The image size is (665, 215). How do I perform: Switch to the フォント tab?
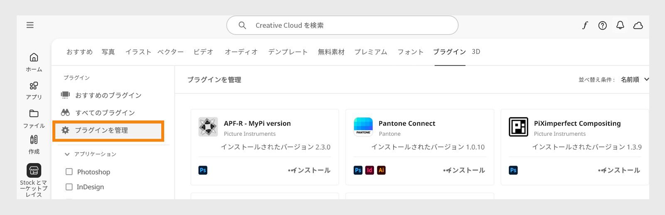point(410,52)
